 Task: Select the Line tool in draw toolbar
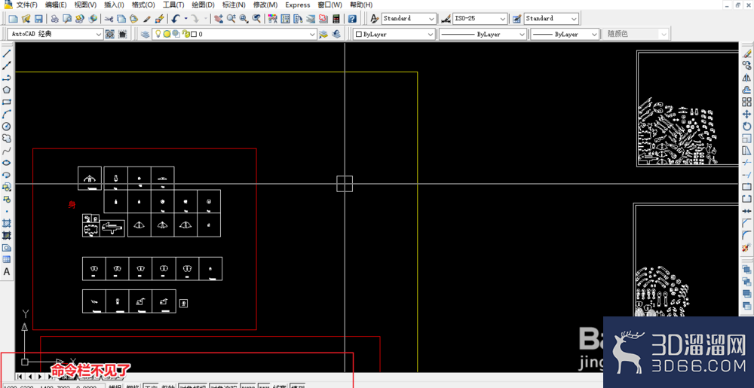(7, 53)
